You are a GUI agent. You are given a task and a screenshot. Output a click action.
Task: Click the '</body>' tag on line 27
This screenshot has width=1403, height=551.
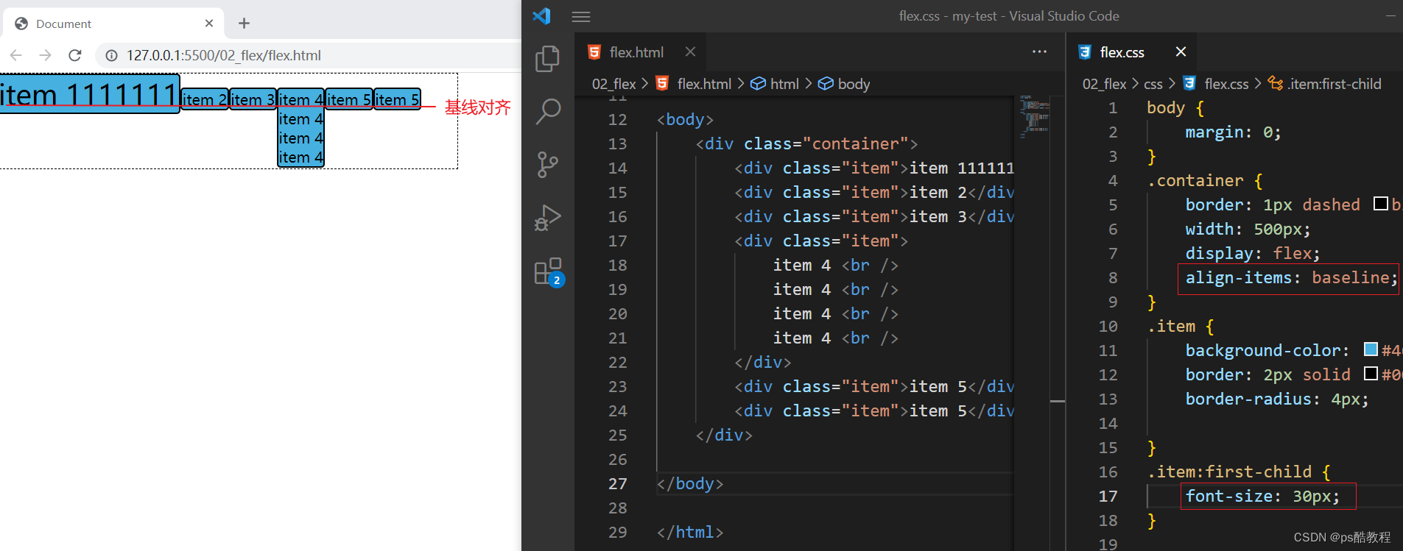690,483
